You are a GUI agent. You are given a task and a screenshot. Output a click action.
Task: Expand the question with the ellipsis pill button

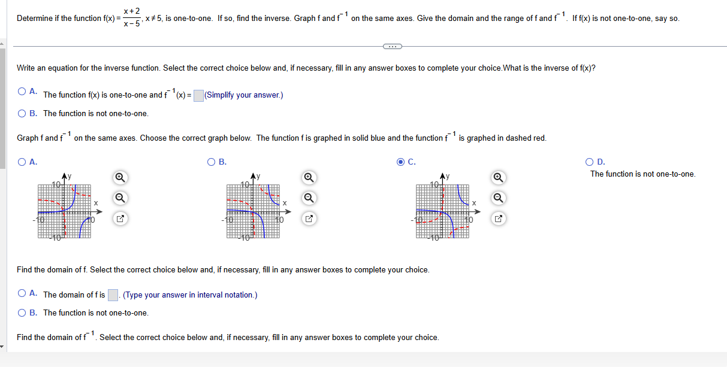click(x=393, y=46)
